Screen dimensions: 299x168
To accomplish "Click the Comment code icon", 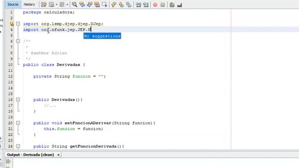I will coord(172,5).
